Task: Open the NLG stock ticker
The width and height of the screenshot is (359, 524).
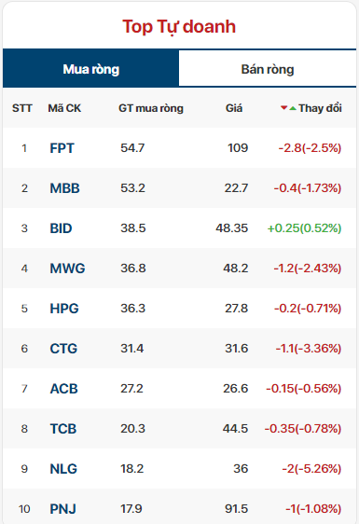Action: click(x=63, y=469)
